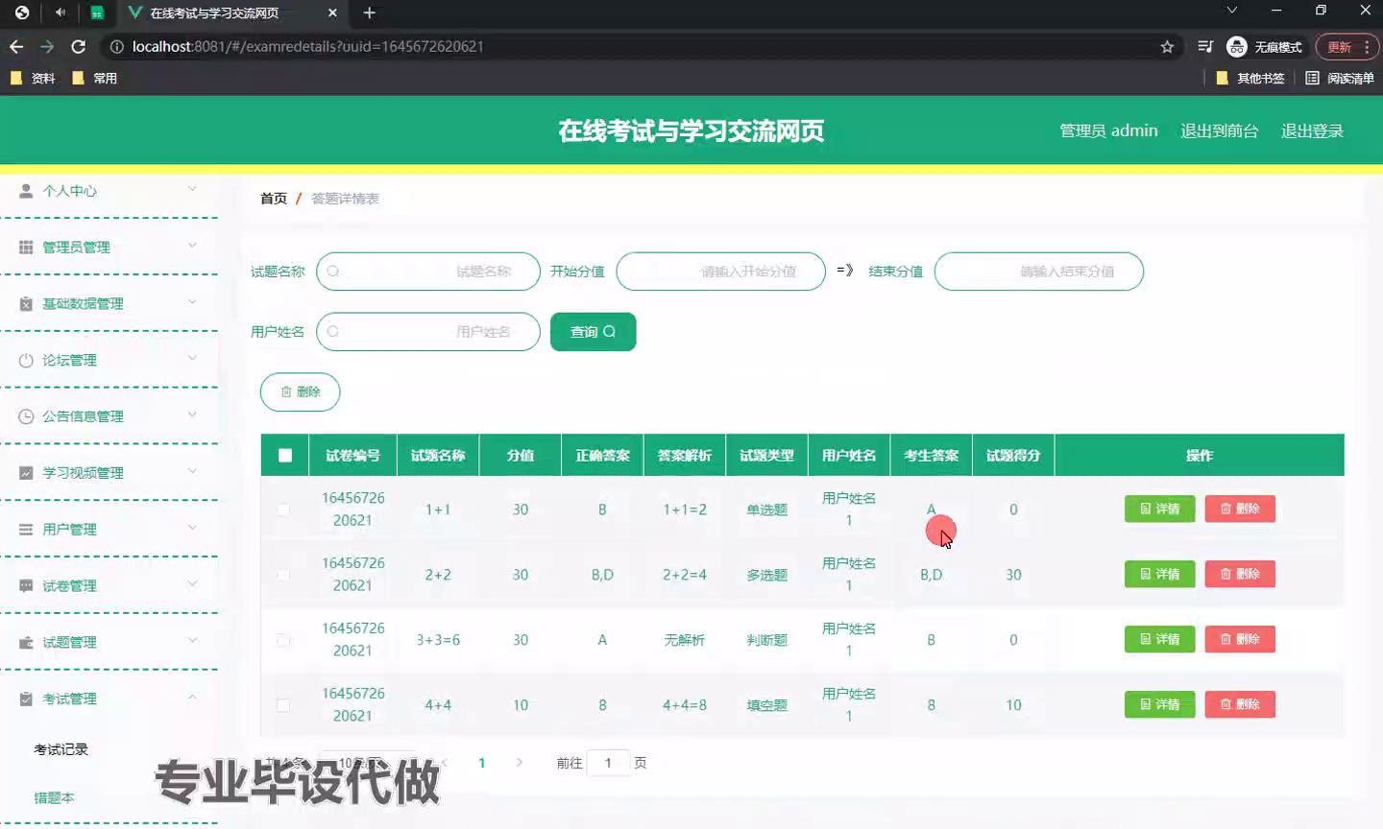Click the 个人中心 user icon in sidebar
The width and height of the screenshot is (1383, 829).
[x=26, y=191]
